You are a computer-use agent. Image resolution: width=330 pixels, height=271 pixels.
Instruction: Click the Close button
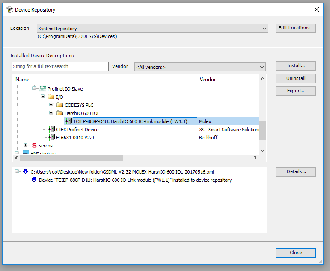tap(296, 253)
